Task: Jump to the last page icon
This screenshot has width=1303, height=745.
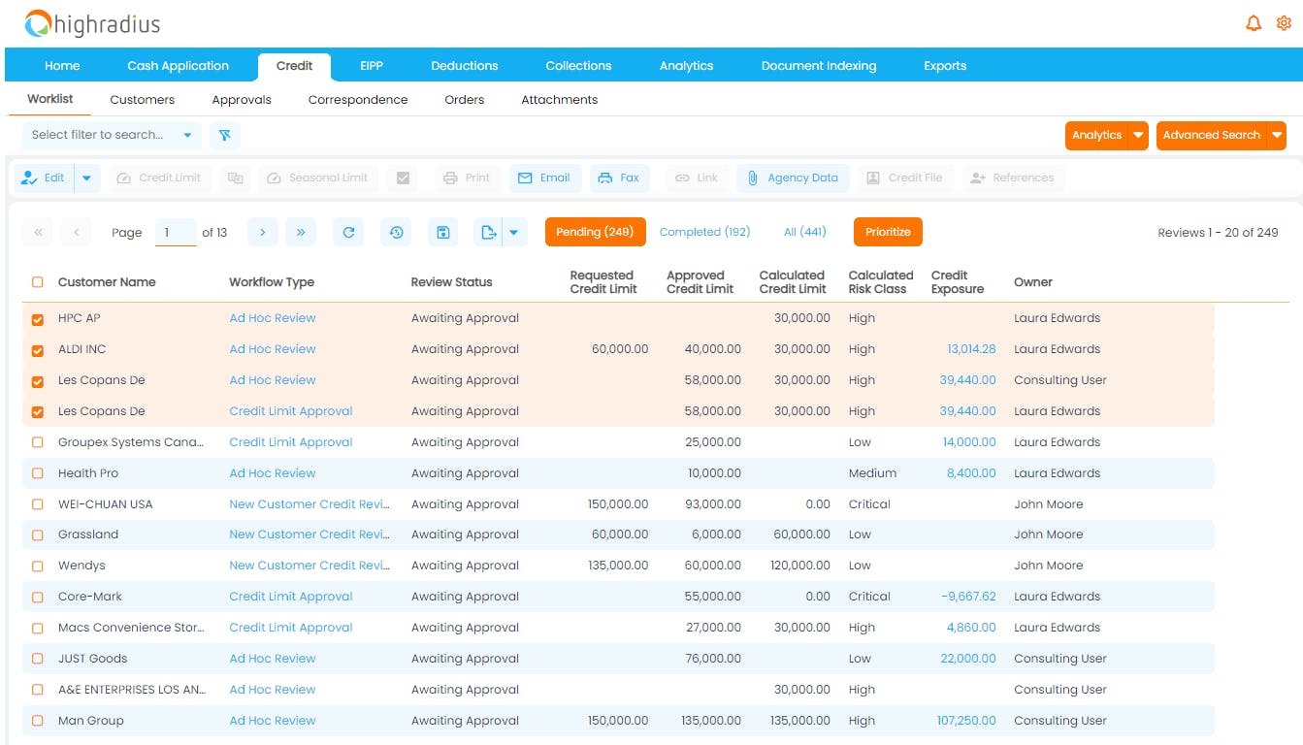Action: click(301, 232)
